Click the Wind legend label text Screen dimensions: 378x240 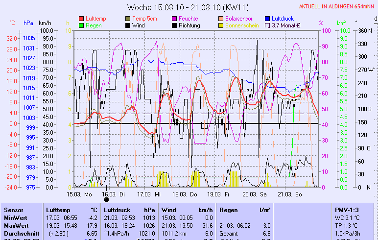pos(138,25)
